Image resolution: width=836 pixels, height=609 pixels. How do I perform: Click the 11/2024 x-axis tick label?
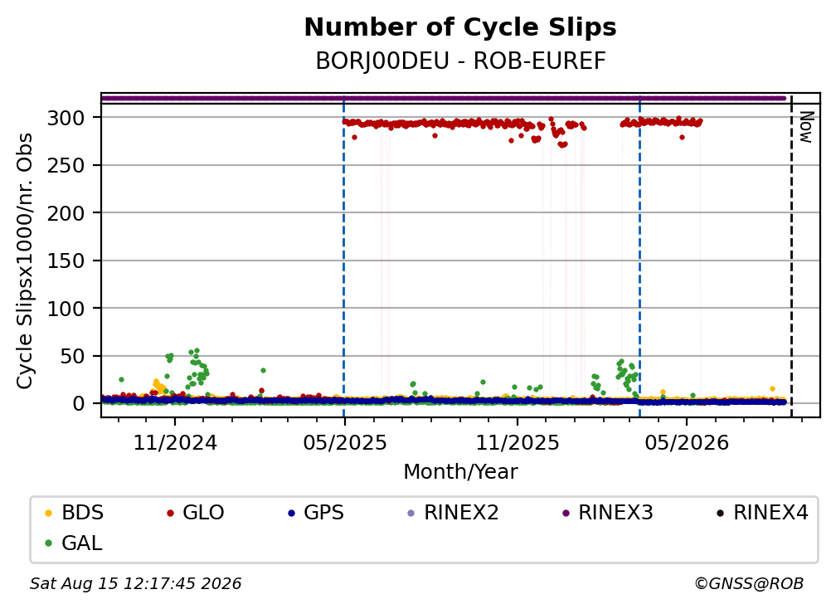[175, 443]
